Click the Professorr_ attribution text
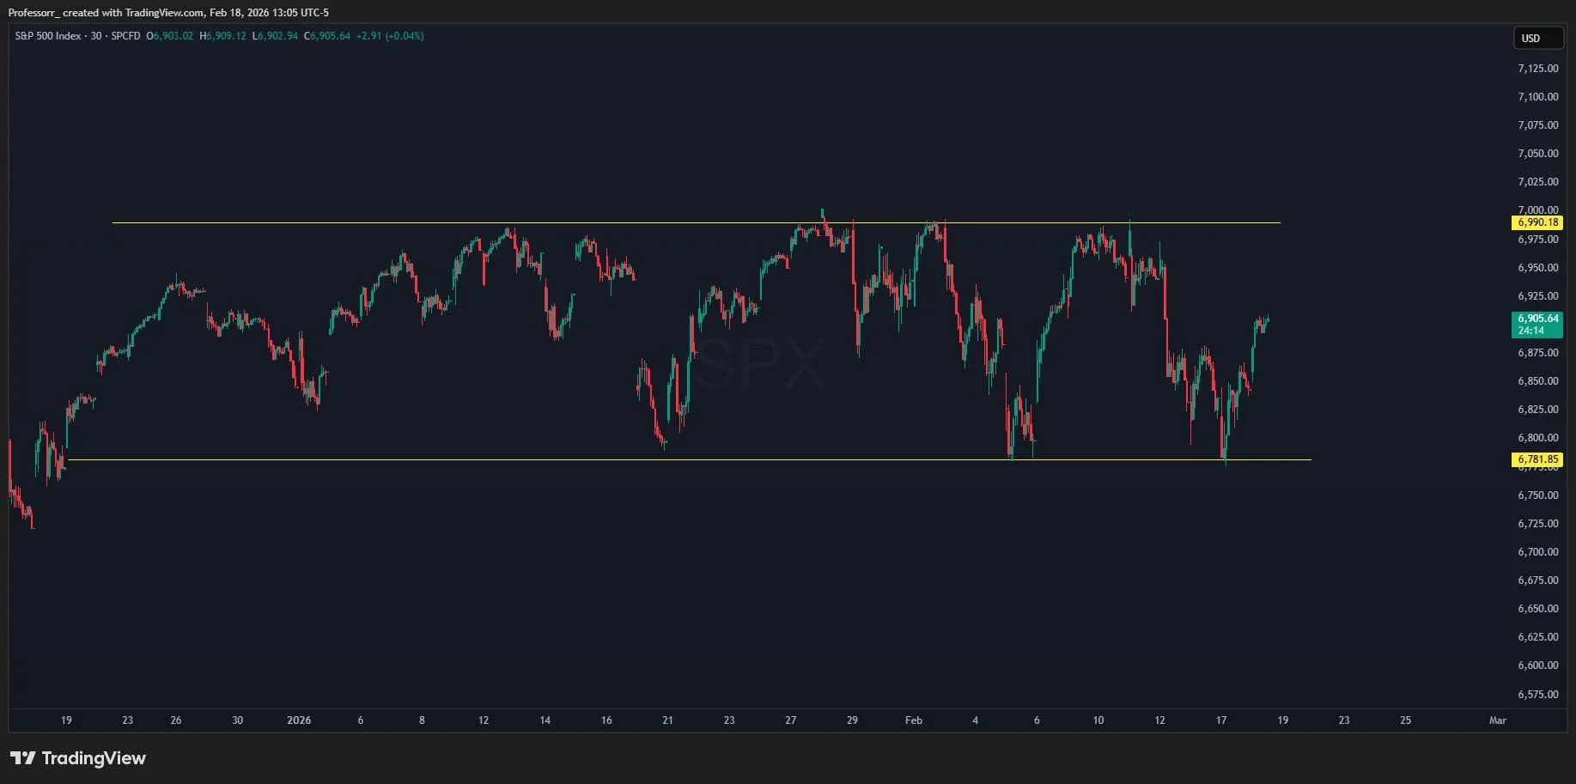The height and width of the screenshot is (784, 1576). (33, 13)
